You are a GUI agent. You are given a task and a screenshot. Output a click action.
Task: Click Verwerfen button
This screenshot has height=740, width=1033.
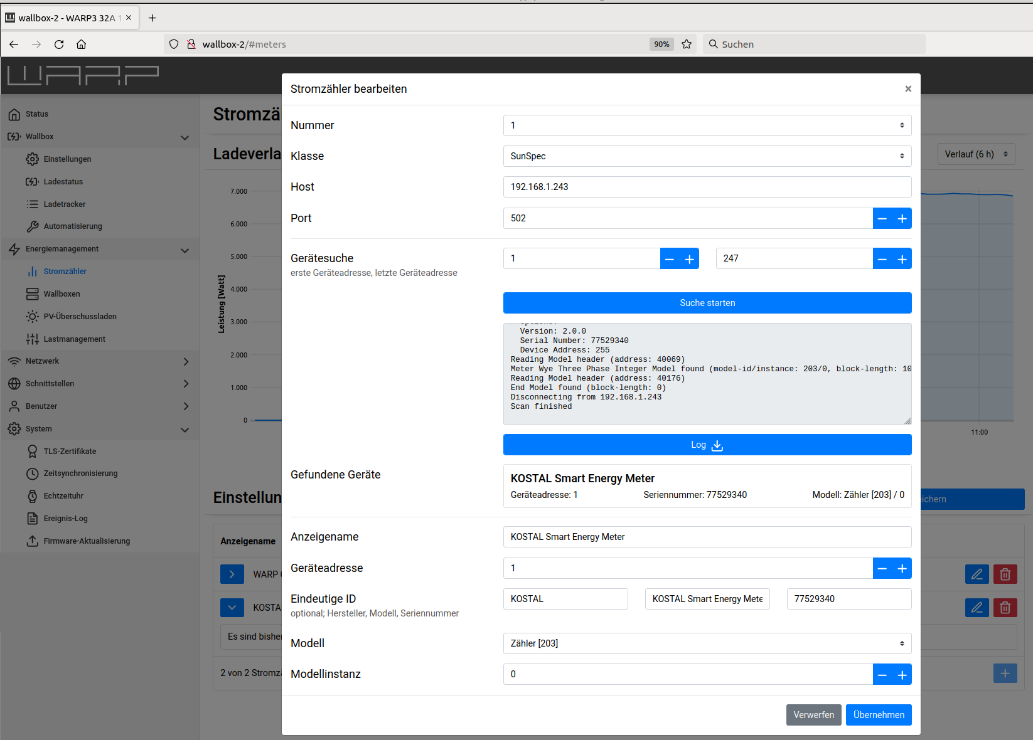pos(814,715)
